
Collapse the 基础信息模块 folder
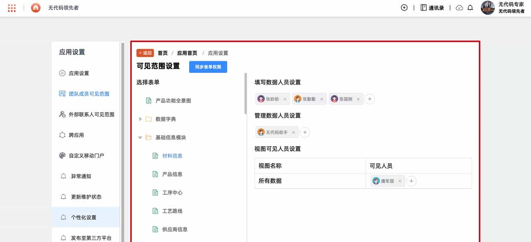pos(140,138)
